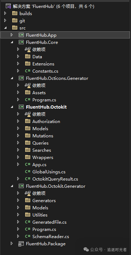Click the FluentHub solution icon
The height and width of the screenshot is (255, 131).
pos(8,6)
